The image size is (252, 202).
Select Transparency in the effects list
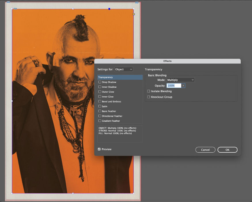(x=120, y=77)
